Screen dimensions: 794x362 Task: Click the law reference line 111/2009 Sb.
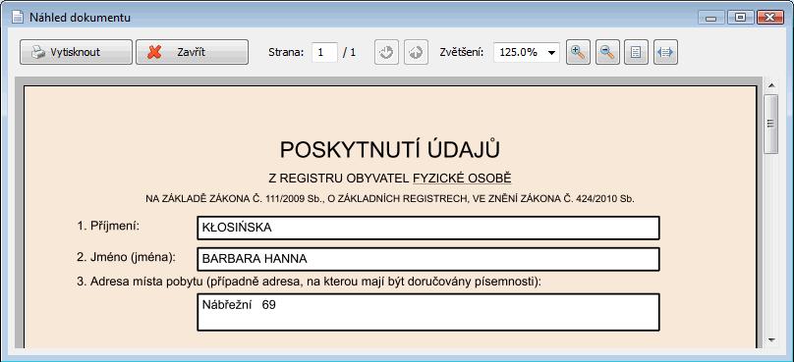390,199
